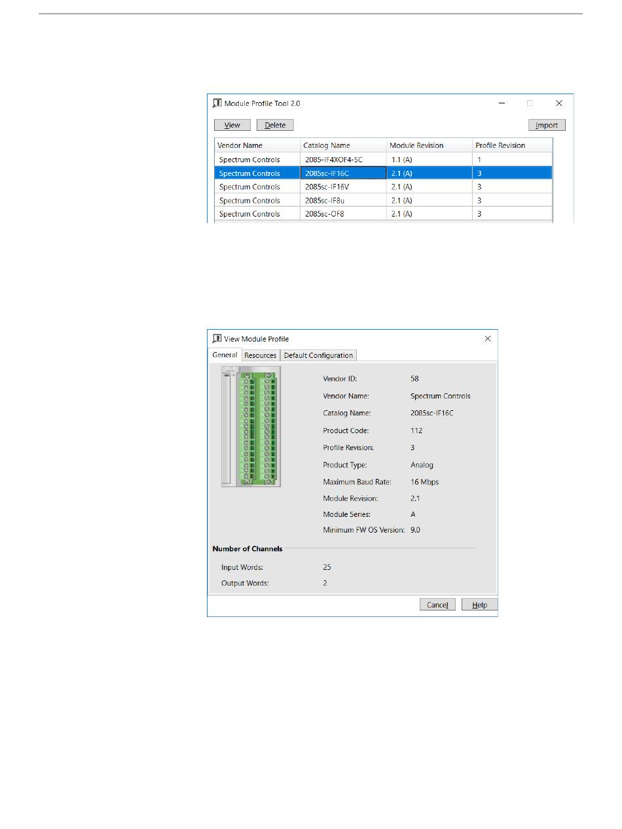Screen dimensions: 622x829
Task: Maximize the Module Profile Tool window
Action: tap(530, 103)
